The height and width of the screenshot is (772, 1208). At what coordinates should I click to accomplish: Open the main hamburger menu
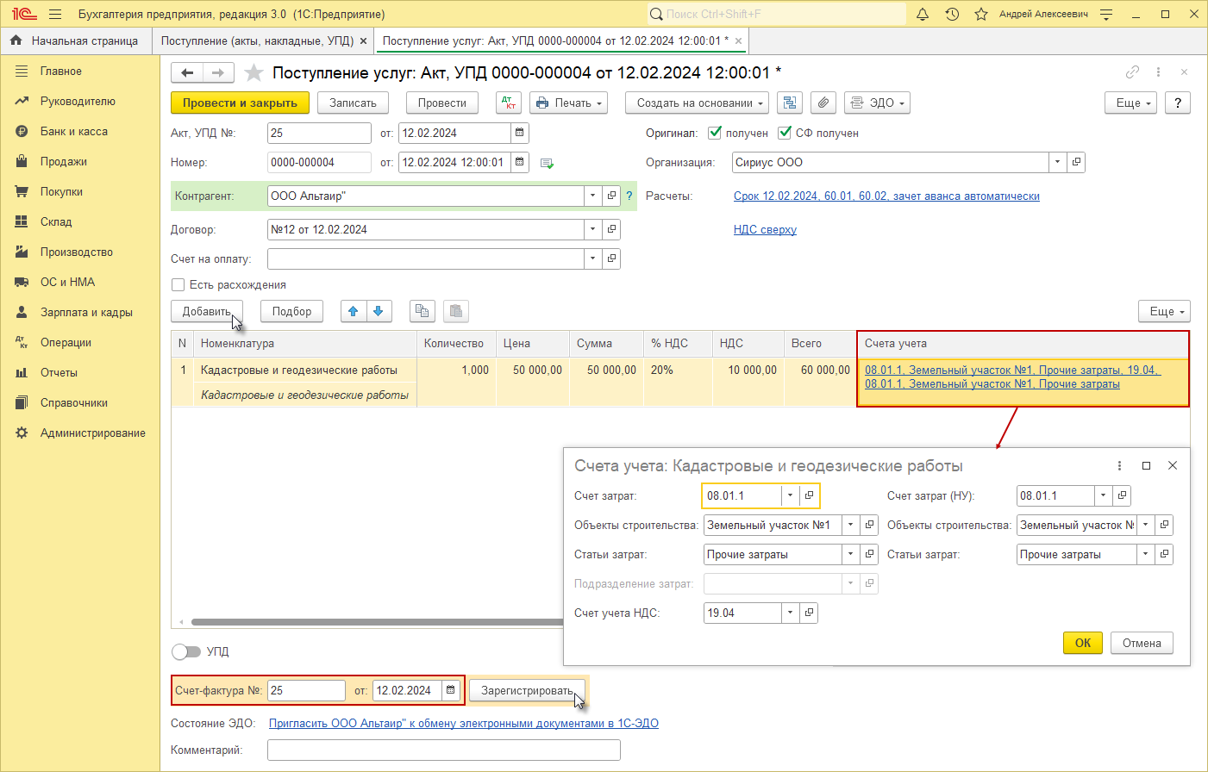point(55,14)
